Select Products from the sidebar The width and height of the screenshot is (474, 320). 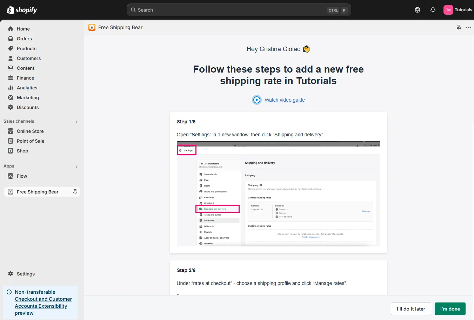(x=27, y=48)
